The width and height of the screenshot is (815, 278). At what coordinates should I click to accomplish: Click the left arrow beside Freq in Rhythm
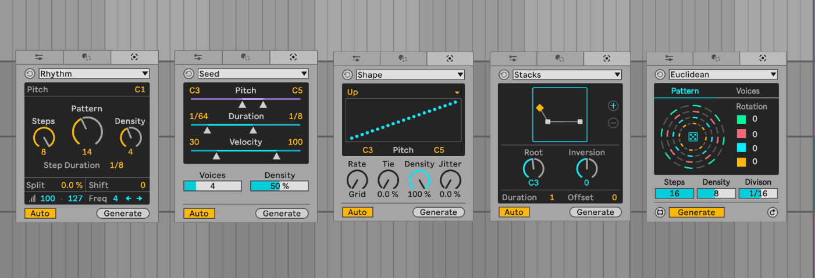pos(129,198)
